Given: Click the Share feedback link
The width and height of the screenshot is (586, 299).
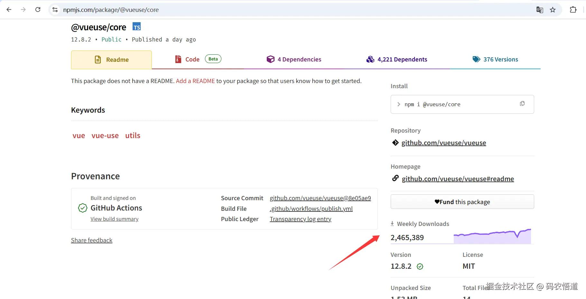Looking at the screenshot, I should [92, 240].
